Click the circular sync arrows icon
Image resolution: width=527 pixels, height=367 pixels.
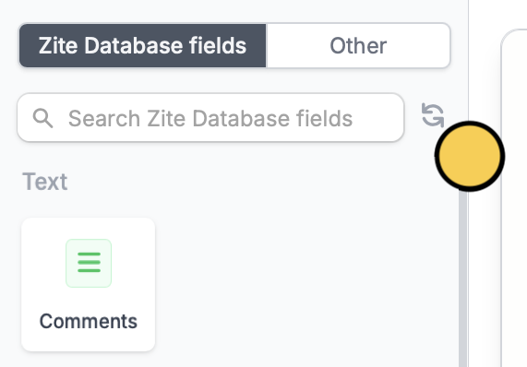[x=433, y=116]
